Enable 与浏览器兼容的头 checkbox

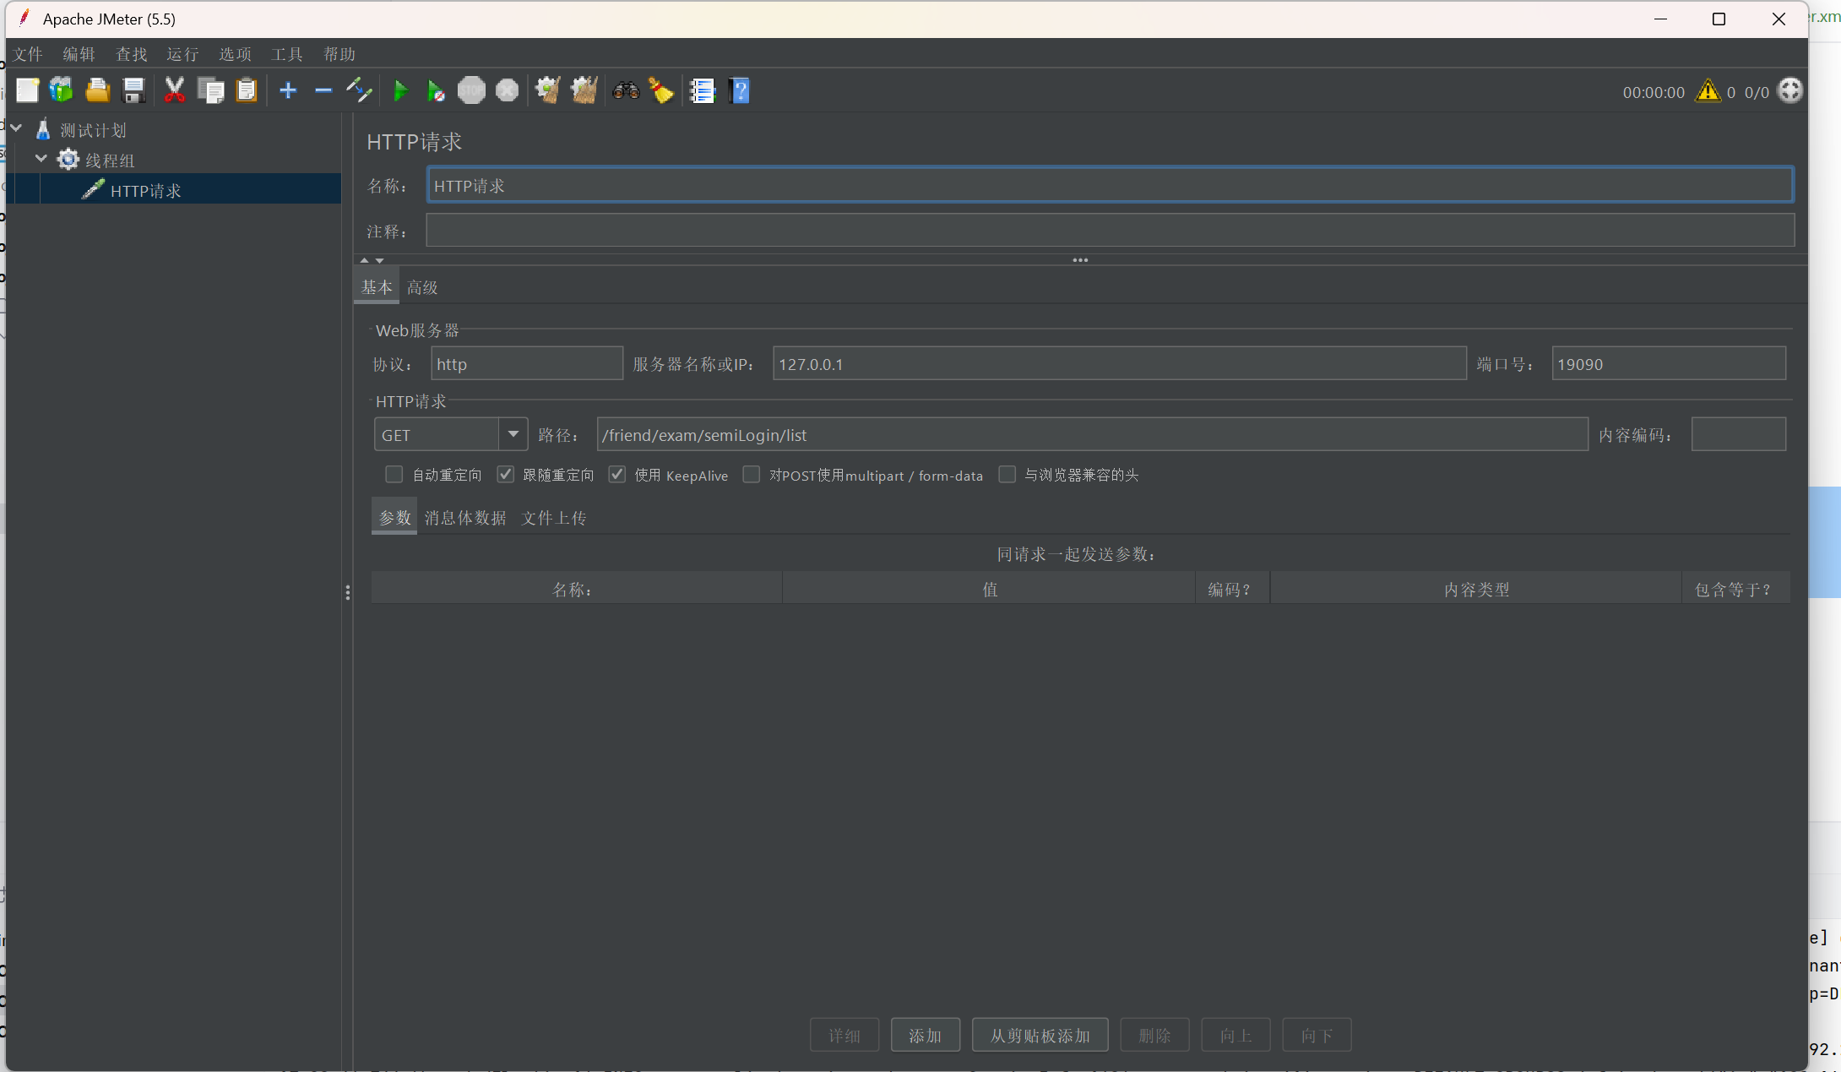click(x=1007, y=475)
